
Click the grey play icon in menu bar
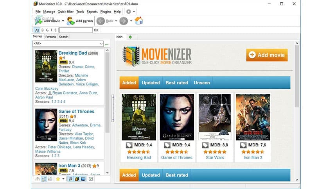tap(128, 12)
